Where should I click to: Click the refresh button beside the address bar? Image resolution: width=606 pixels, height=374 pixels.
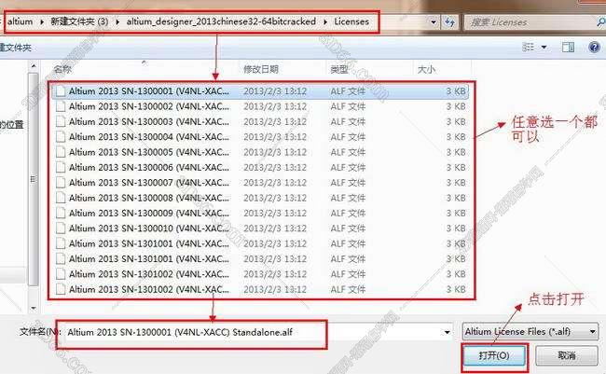449,22
